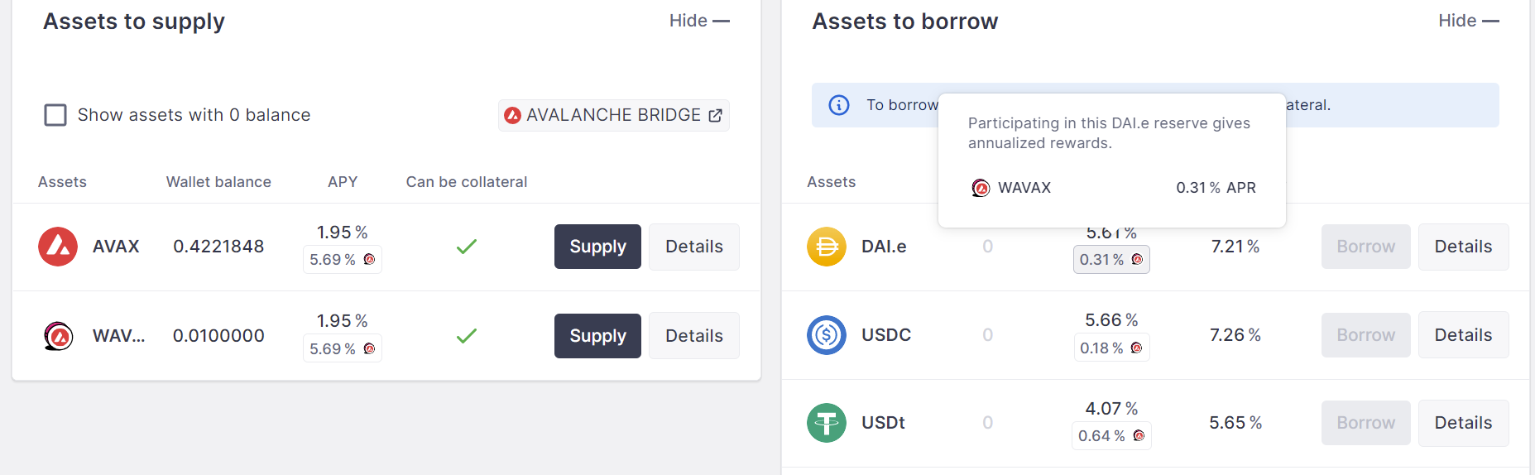Click the USDt 0.64% rewards badge
1535x475 pixels.
point(1111,436)
